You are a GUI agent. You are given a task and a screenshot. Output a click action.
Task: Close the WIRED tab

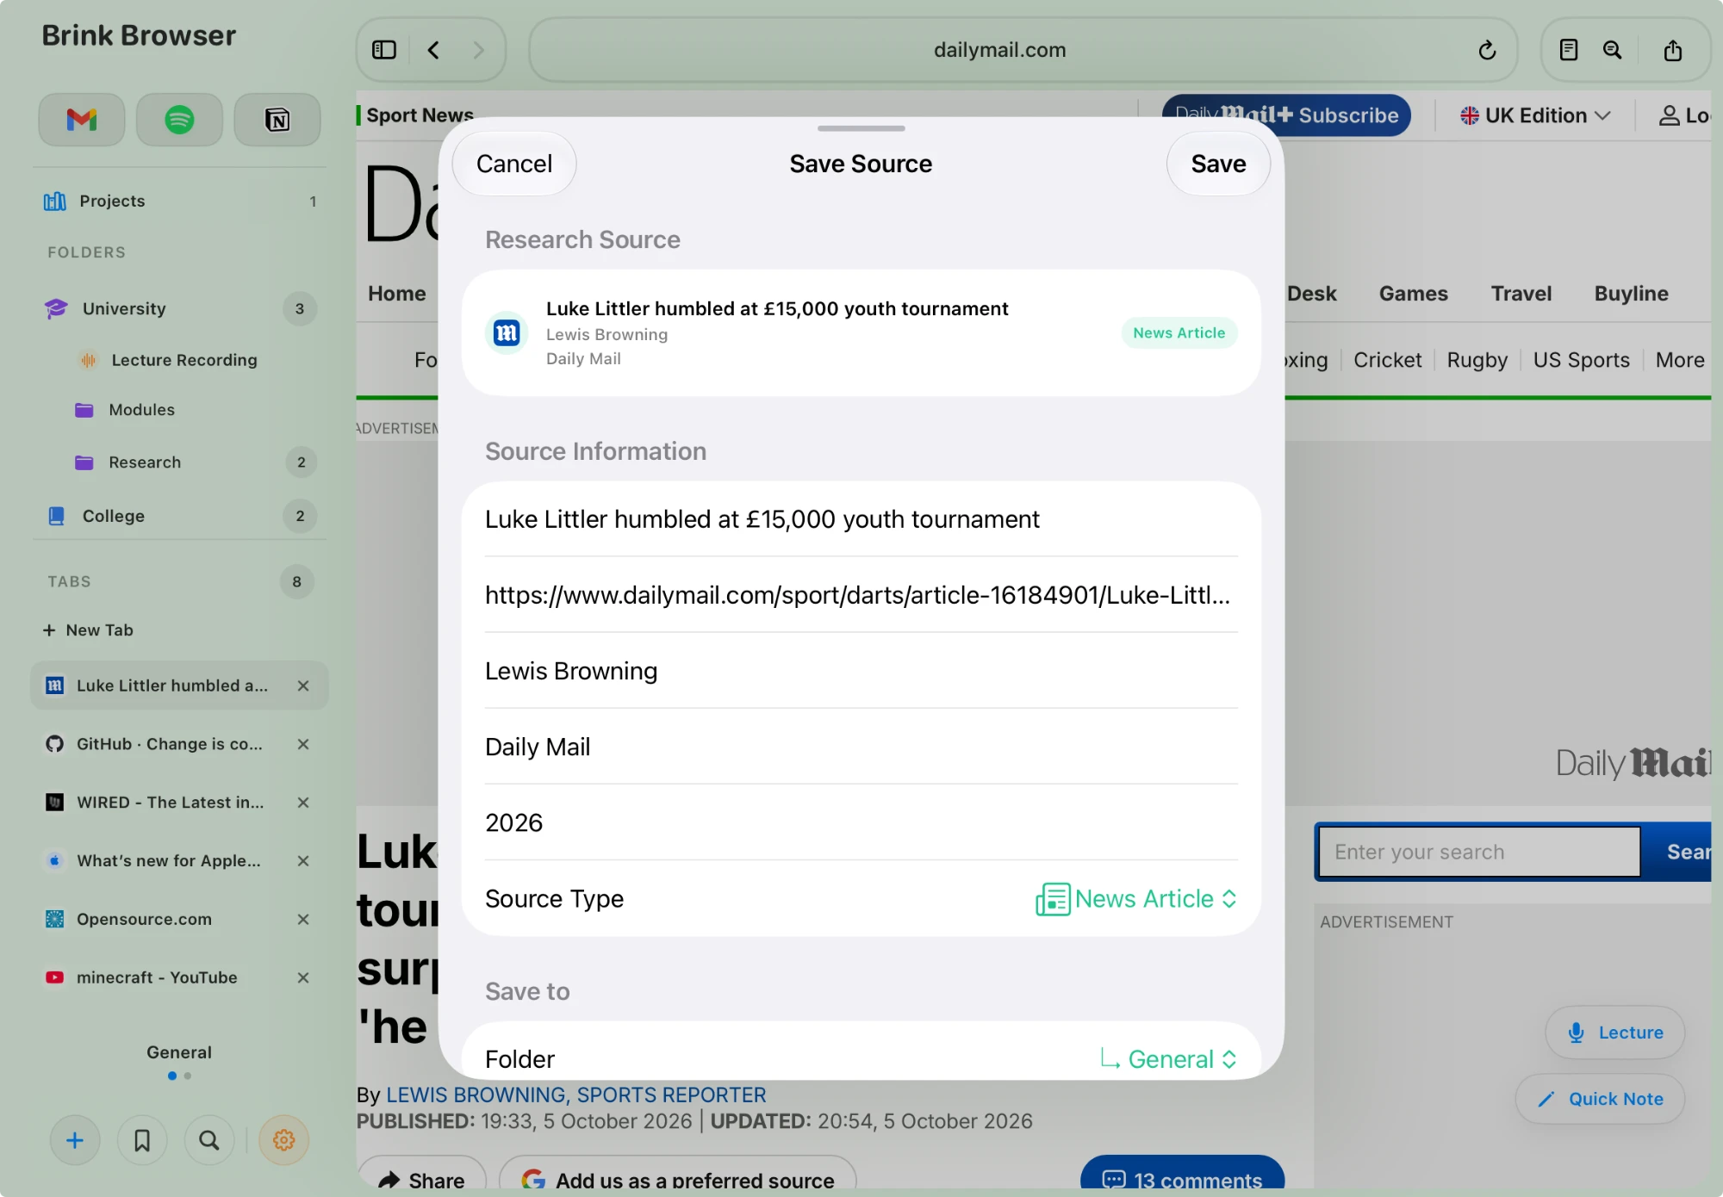(x=303, y=803)
